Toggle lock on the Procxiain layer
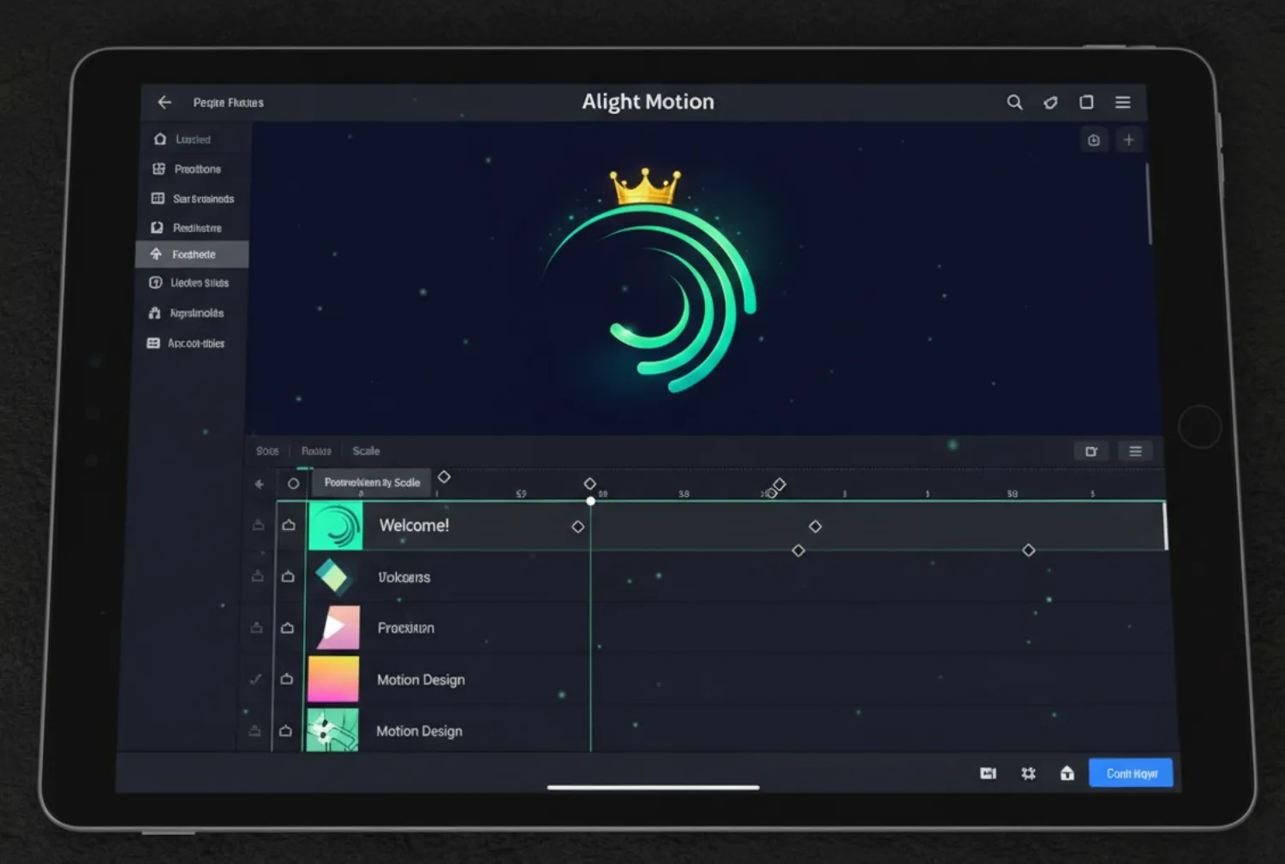Screen dimensions: 1285x864 pyautogui.click(x=287, y=628)
